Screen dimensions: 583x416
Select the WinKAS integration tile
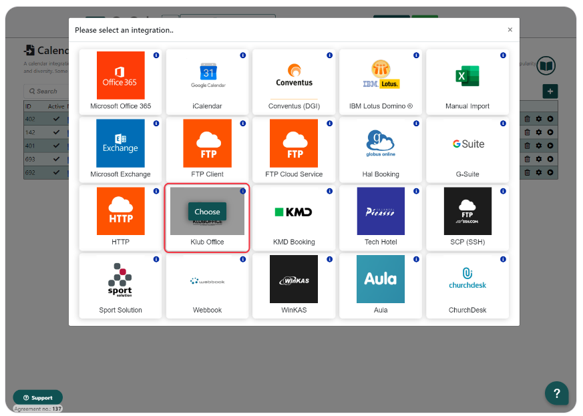click(x=294, y=286)
